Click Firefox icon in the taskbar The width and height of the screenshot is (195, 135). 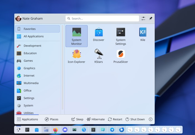tap(55, 129)
